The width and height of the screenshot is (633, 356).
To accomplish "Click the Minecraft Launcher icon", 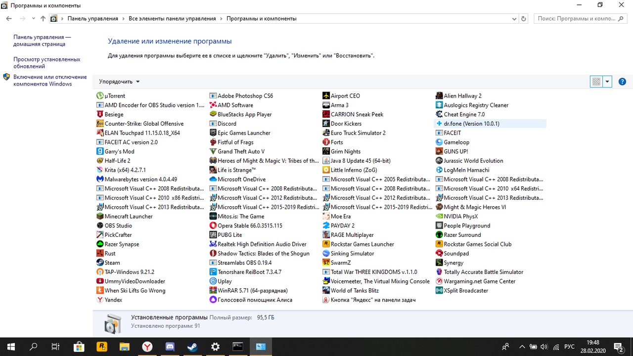I will click(x=100, y=217).
